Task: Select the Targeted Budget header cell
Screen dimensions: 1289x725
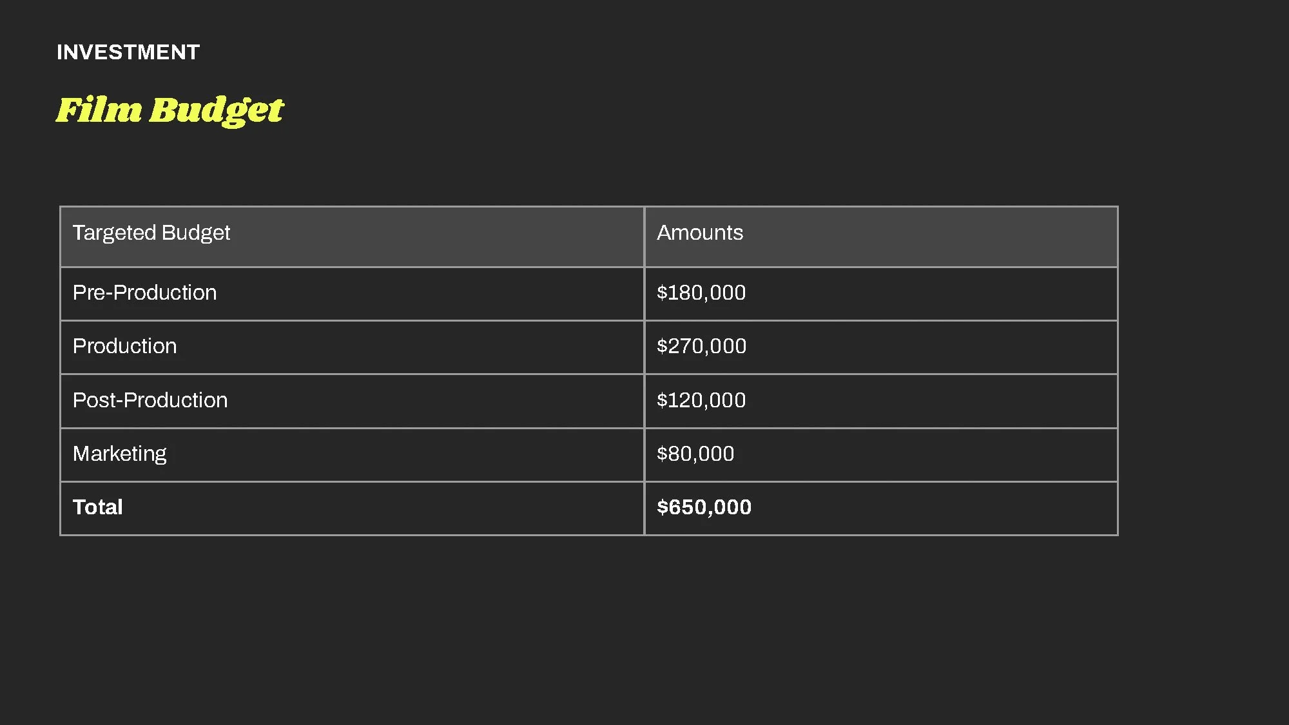Action: [x=352, y=237]
